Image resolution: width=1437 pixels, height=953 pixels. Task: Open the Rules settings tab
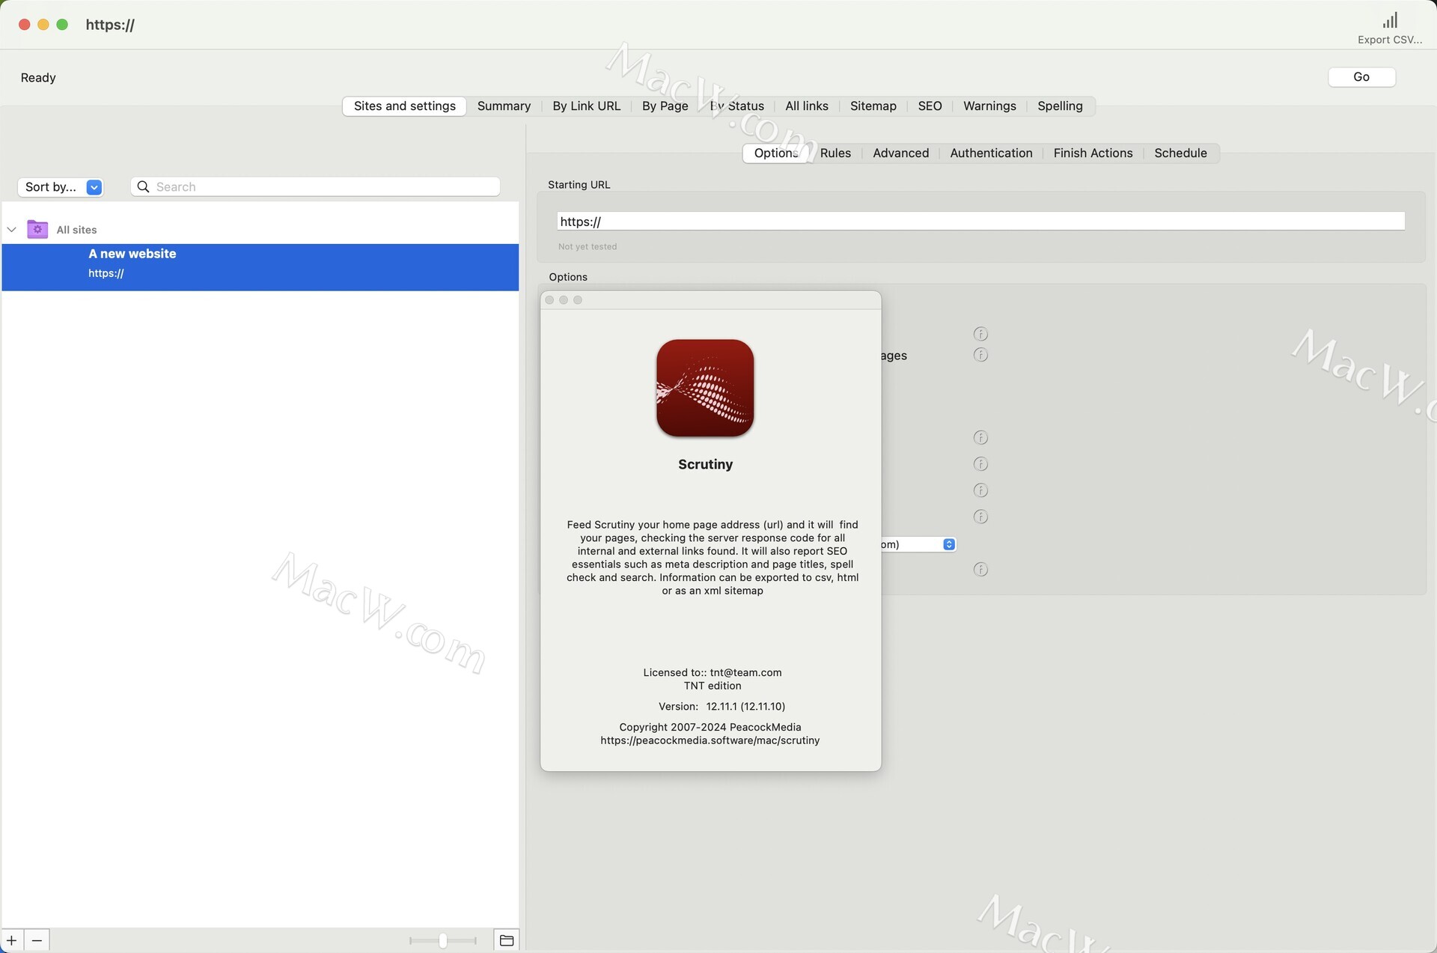click(835, 153)
